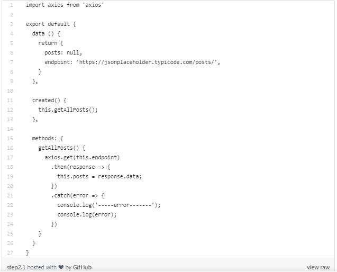Select line number 1

pyautogui.click(x=11, y=5)
